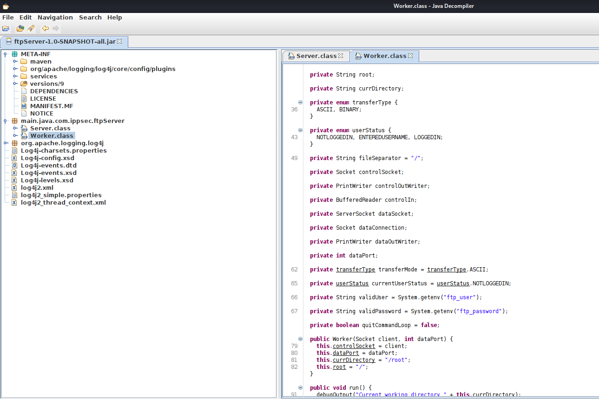Expand the Worker.class tree node
The width and height of the screenshot is (599, 399).
15,135
